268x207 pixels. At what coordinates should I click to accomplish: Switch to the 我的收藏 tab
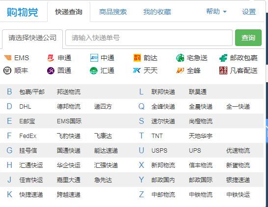coord(157,12)
